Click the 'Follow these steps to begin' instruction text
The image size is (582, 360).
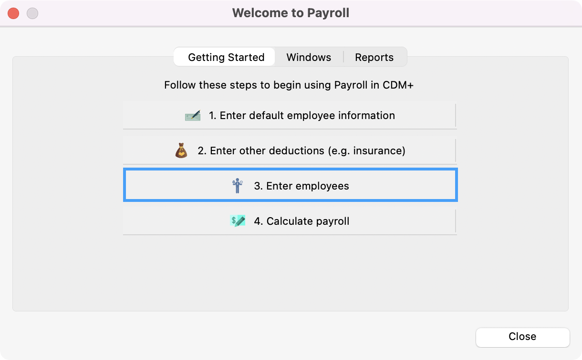(x=289, y=85)
